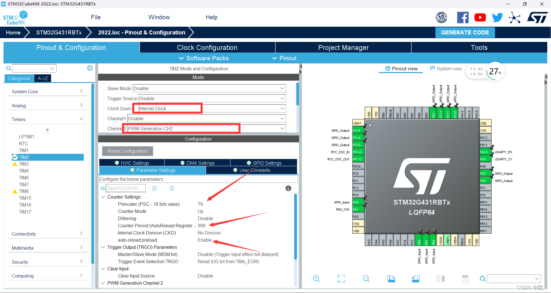This screenshot has height=293, width=551.
Task: Click the Reset Configuration button
Action: tap(127, 151)
